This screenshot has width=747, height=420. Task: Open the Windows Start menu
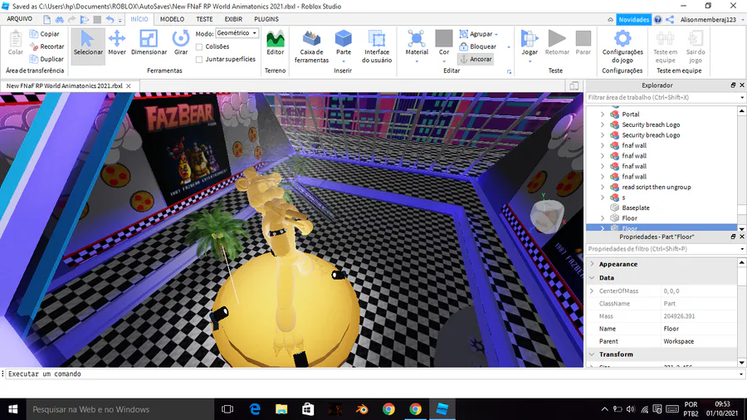[x=12, y=409]
